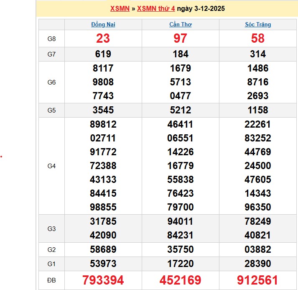Click the Cần Thơ special prize 452169

[181, 280]
